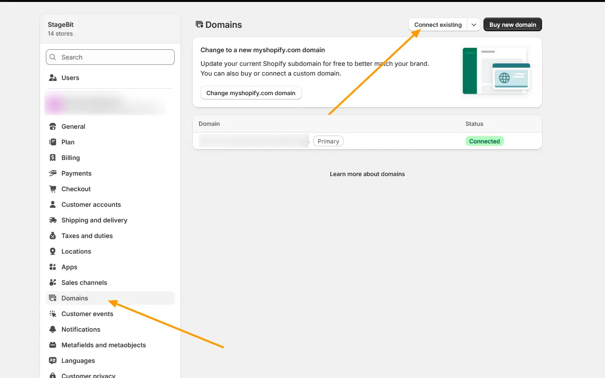Image resolution: width=605 pixels, height=378 pixels.
Task: Click the Metafields and metaobjects icon
Action: 53,345
